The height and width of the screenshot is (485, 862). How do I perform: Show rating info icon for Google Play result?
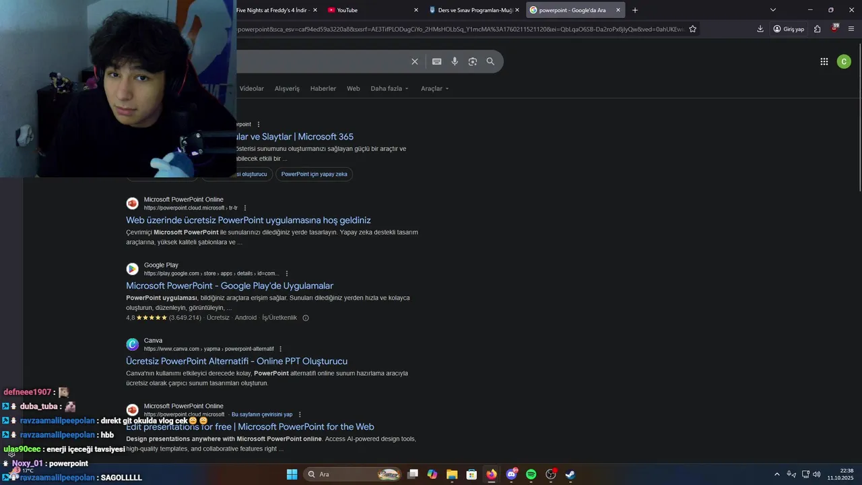pos(306,318)
